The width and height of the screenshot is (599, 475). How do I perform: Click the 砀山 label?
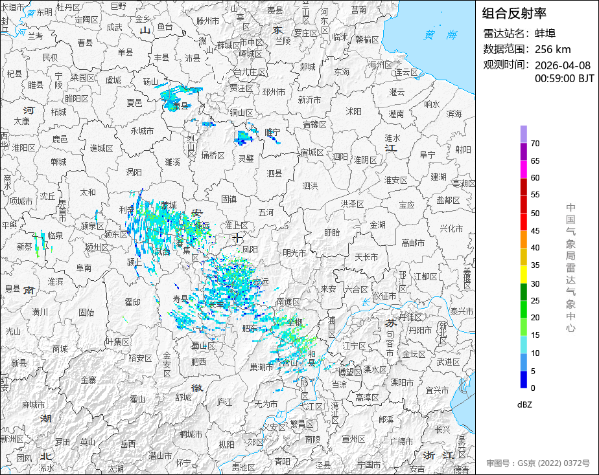(150, 82)
